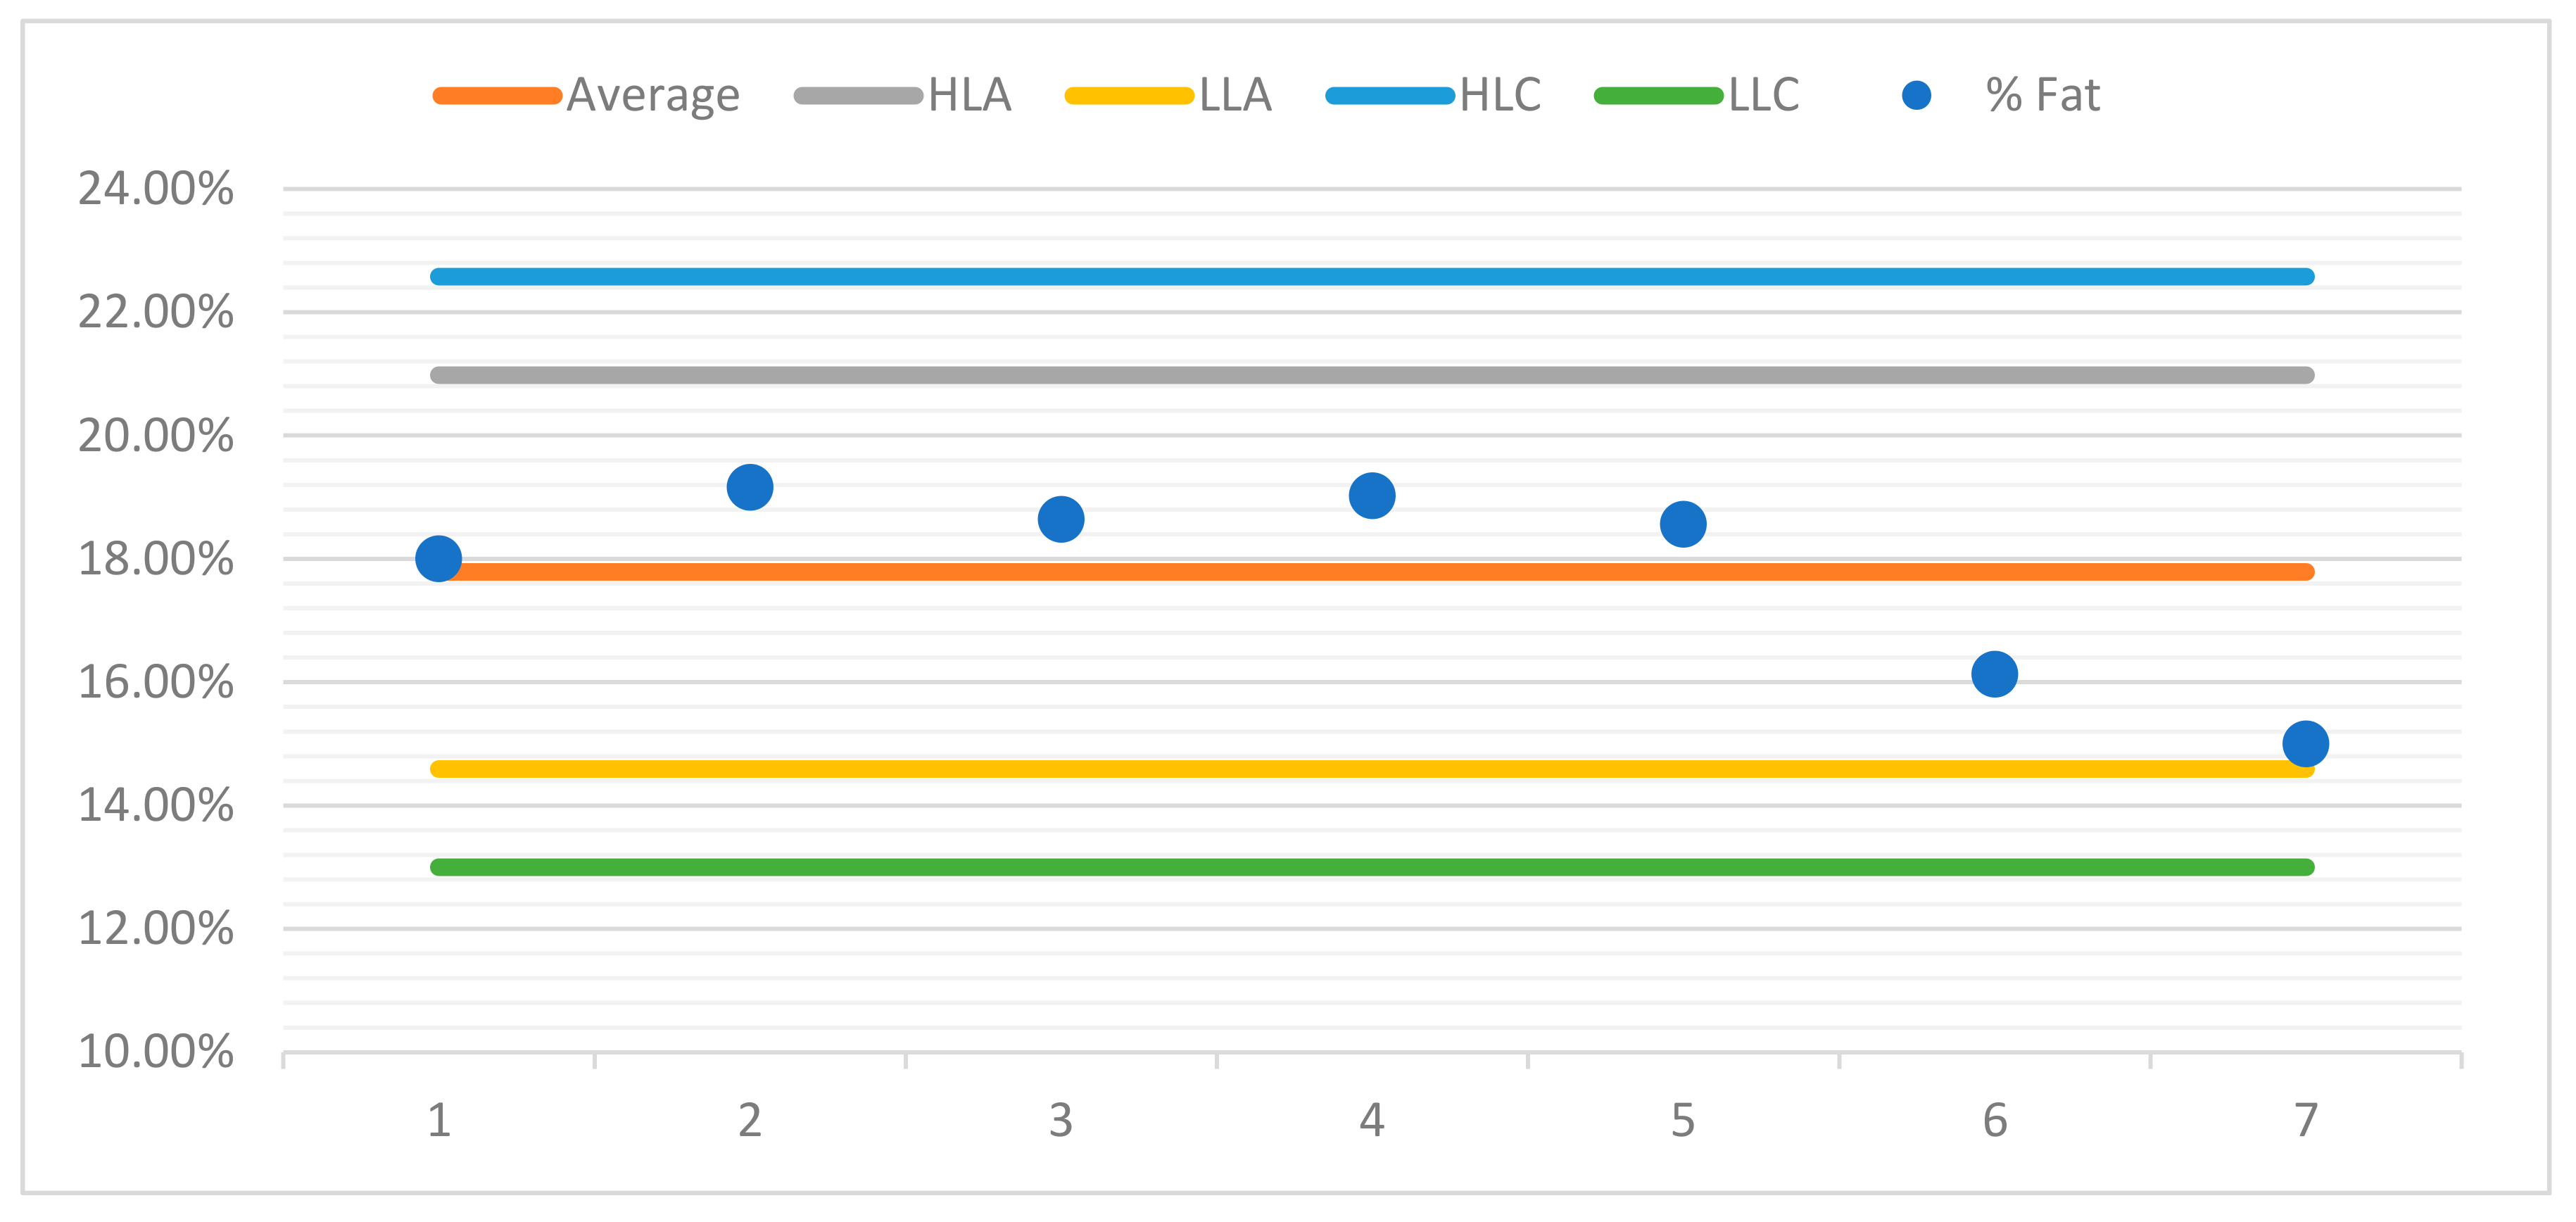The image size is (2576, 1222).
Task: Click the horizontal axis label 4
Action: pos(1372,1120)
